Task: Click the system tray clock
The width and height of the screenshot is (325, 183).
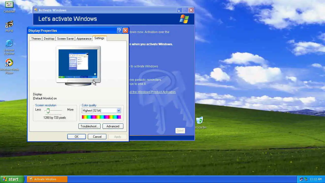Action: [x=316, y=179]
